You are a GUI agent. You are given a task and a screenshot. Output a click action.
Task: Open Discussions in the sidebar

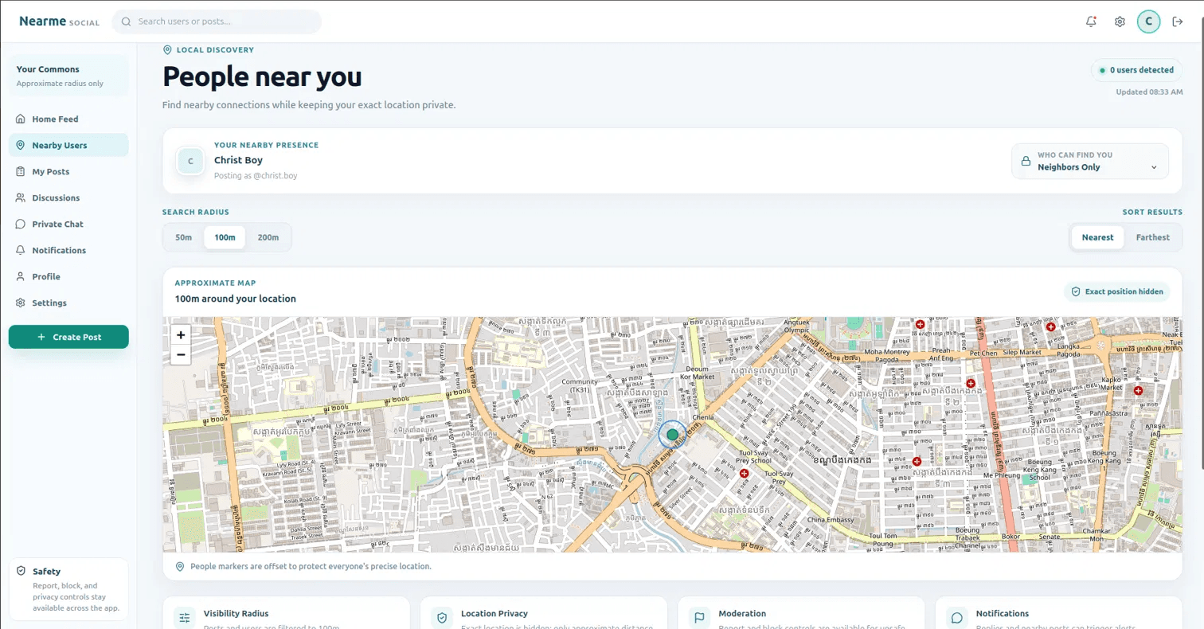(68, 197)
